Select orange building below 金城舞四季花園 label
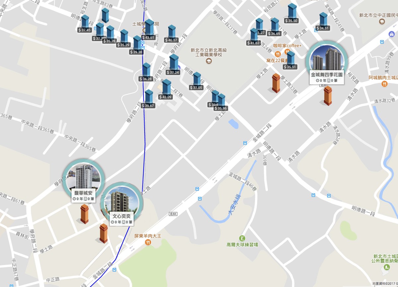398x287 pixels. 328,95
